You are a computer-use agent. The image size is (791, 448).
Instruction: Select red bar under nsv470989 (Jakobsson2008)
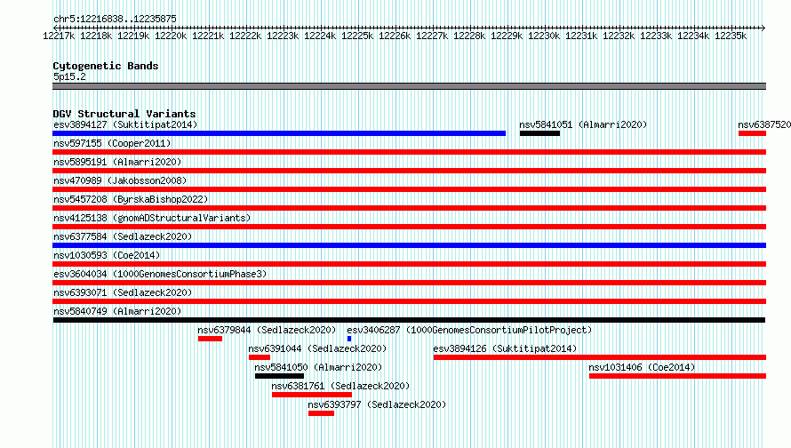[x=409, y=189]
